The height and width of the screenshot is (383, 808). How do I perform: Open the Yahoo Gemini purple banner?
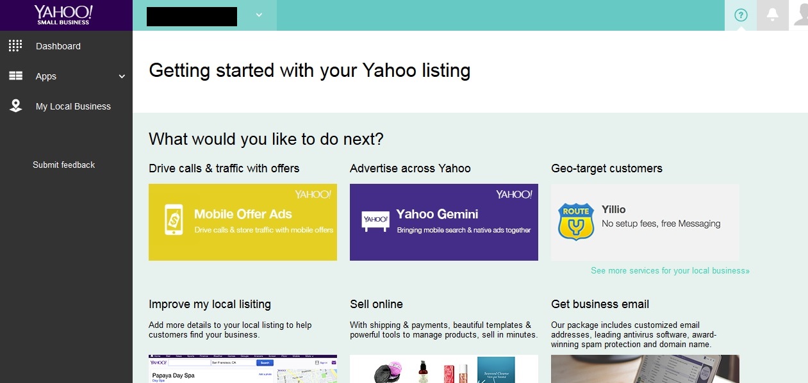[444, 222]
